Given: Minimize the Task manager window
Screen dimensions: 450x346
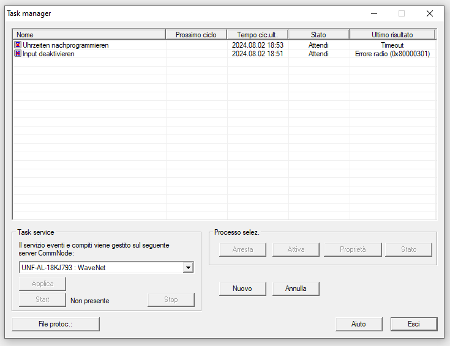Looking at the screenshot, I should click(373, 13).
